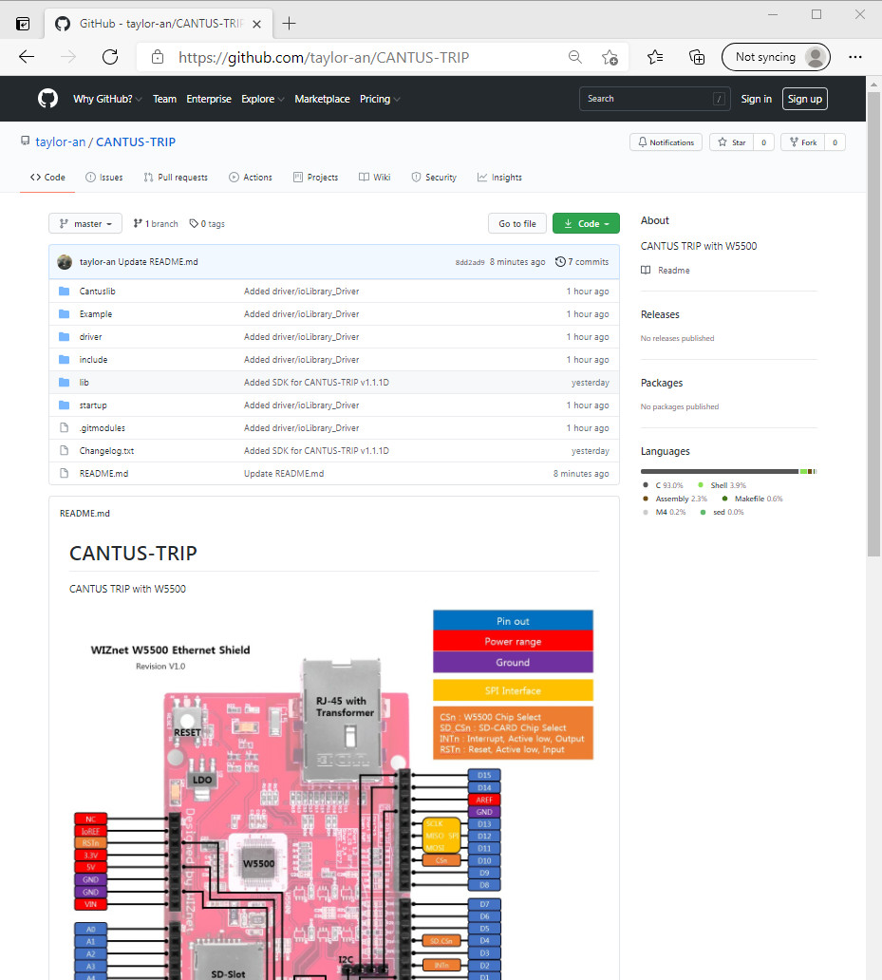This screenshot has width=882, height=980.
Task: Click the languages color bar
Action: [728, 471]
